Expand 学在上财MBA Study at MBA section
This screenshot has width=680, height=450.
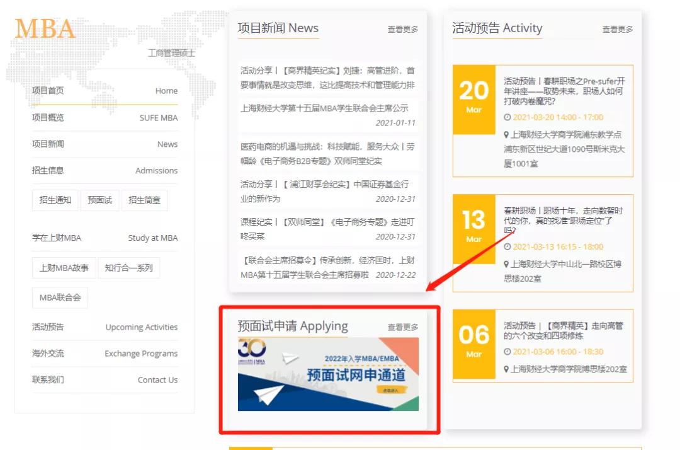click(x=105, y=238)
